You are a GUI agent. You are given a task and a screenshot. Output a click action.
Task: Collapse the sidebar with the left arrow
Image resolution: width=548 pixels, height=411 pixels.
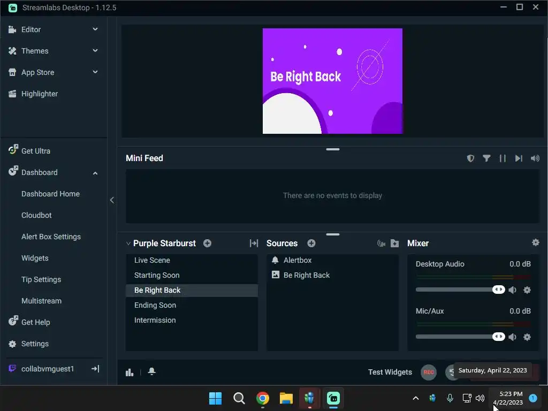[x=112, y=200]
